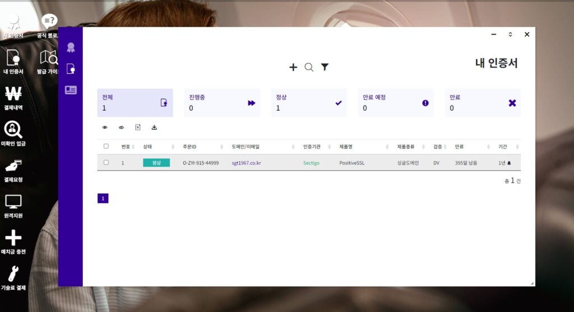
Task: Select the 만료 예정 status tab
Action: [396, 103]
